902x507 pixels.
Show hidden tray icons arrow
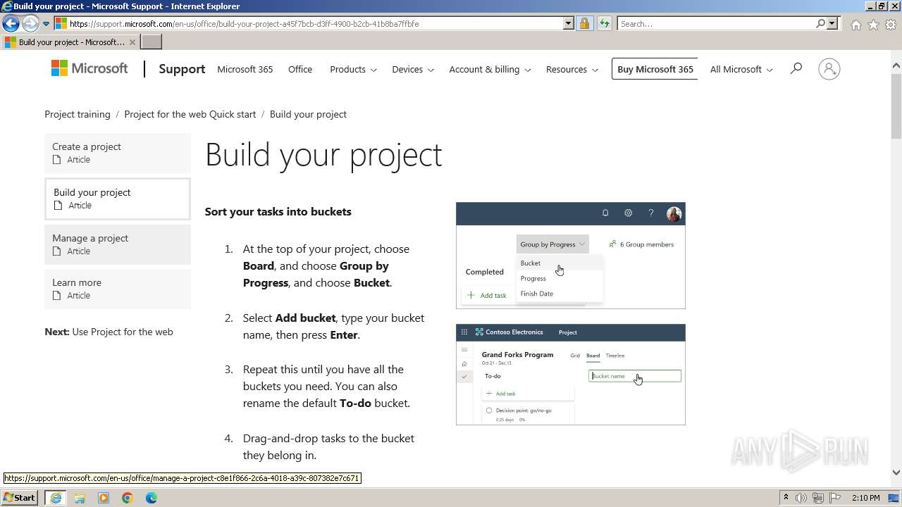point(786,498)
